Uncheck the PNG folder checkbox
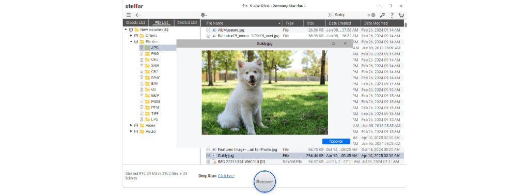This screenshot has width=529, height=195. point(142,54)
